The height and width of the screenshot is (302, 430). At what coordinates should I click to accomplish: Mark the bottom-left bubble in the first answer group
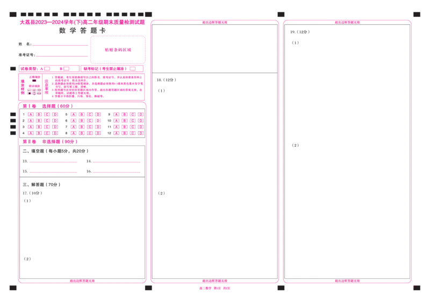point(30,133)
